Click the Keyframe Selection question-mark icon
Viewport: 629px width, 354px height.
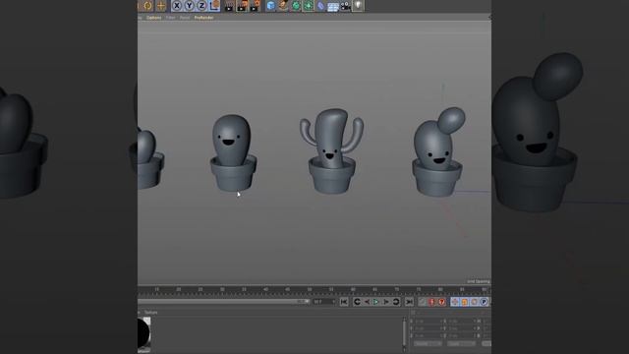pyautogui.click(x=441, y=302)
